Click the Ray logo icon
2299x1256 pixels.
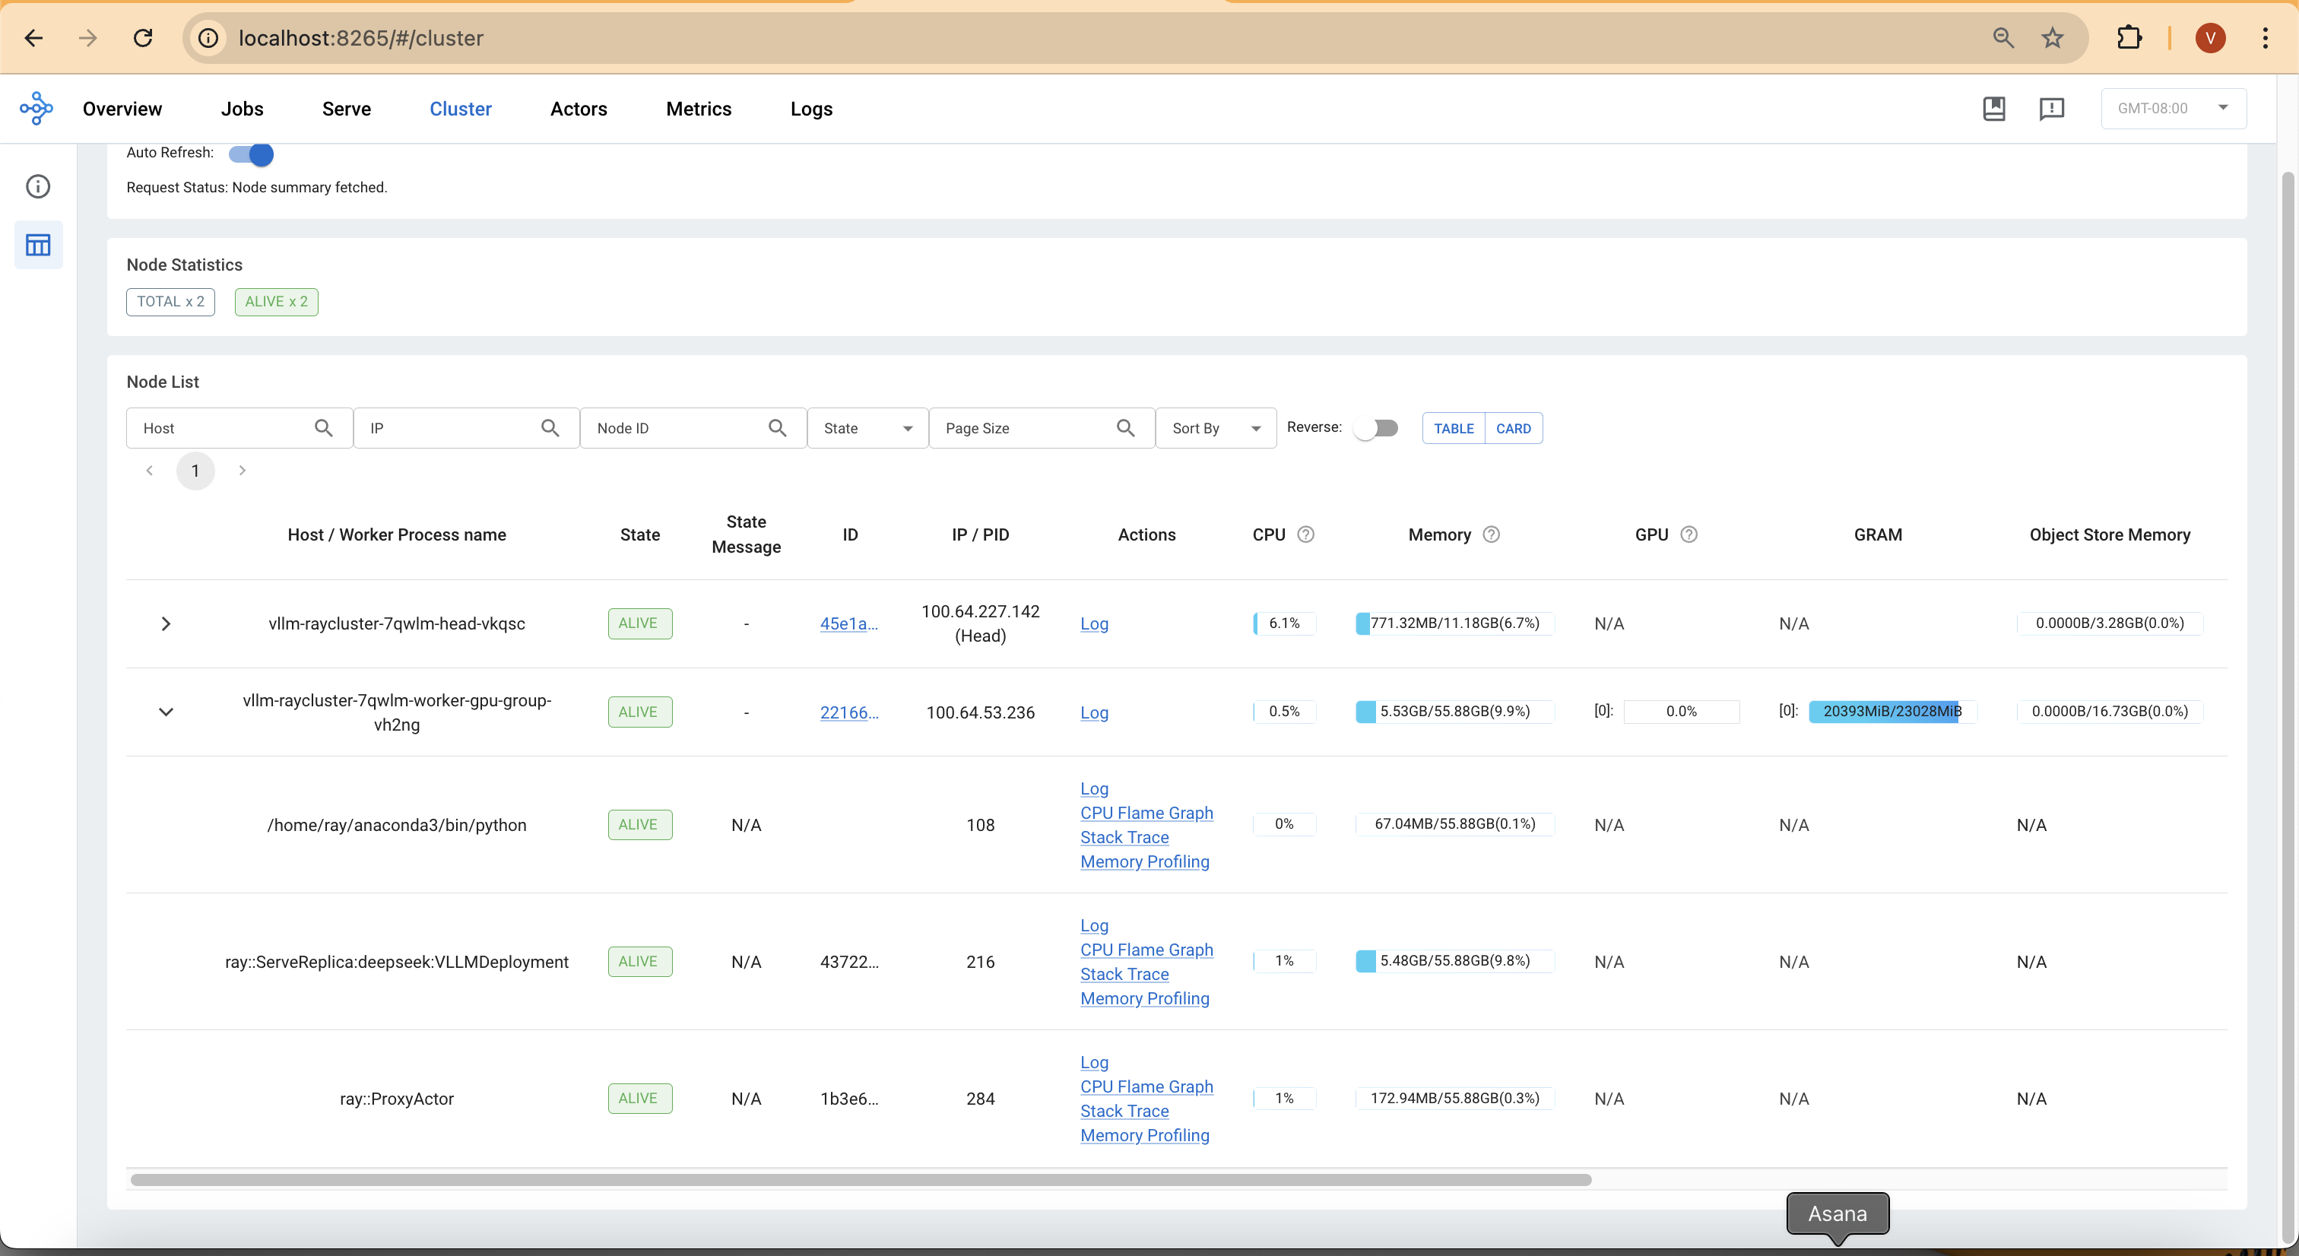coord(36,108)
